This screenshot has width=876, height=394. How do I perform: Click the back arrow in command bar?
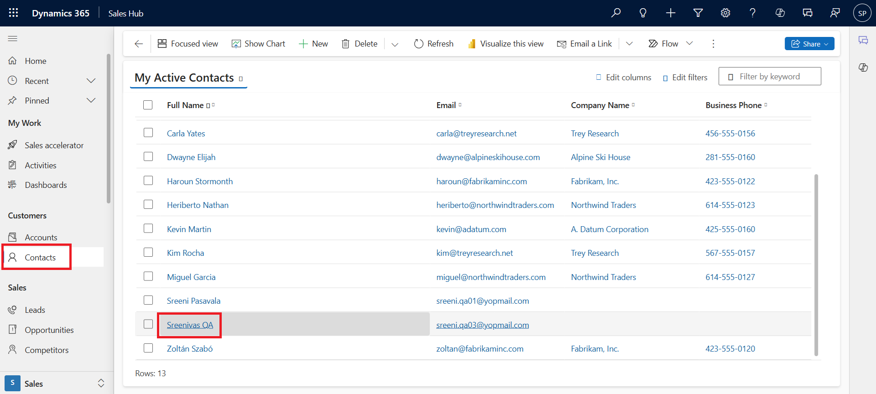coord(139,44)
